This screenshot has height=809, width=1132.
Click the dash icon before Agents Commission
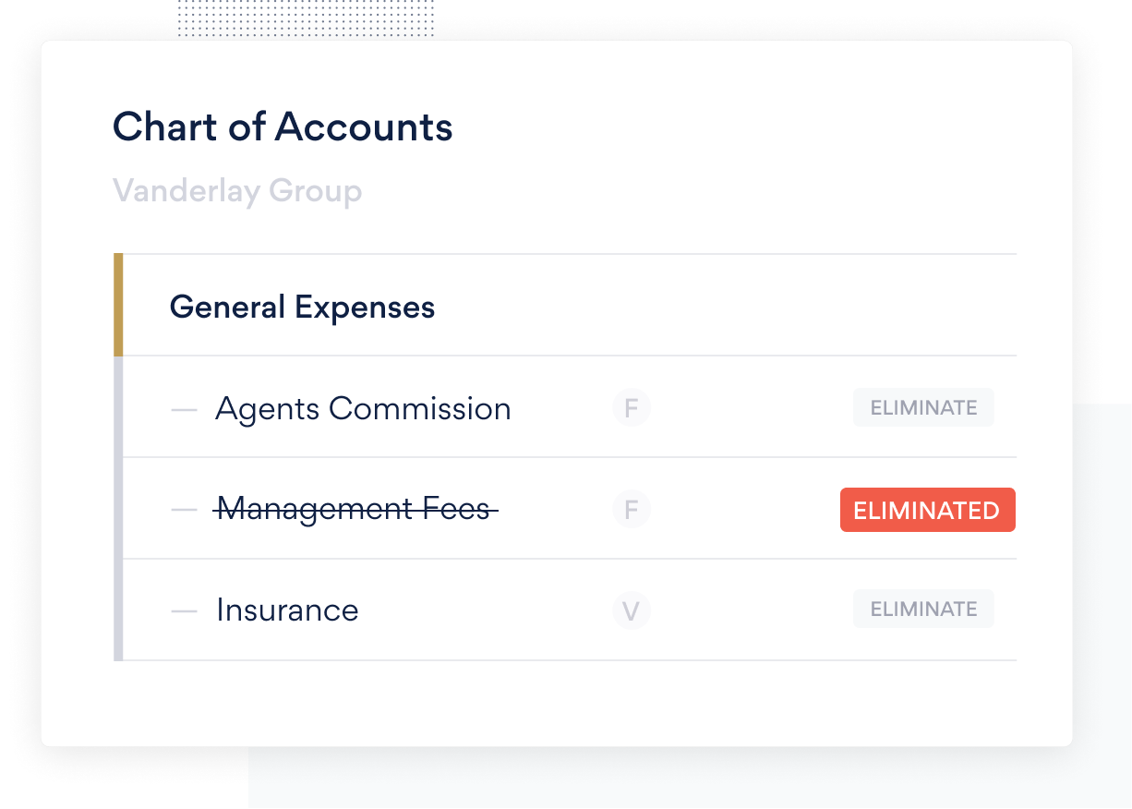point(184,409)
